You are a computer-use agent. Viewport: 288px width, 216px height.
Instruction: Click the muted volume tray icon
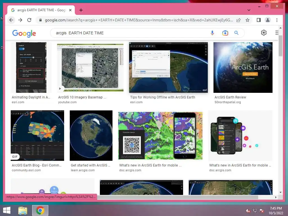click(x=248, y=211)
